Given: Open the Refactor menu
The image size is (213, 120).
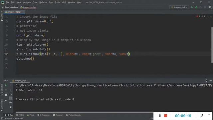Looking at the screenshot, I should pyautogui.click(x=43, y=2).
